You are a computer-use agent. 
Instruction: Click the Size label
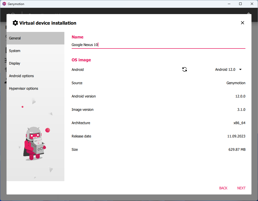coord(75,149)
